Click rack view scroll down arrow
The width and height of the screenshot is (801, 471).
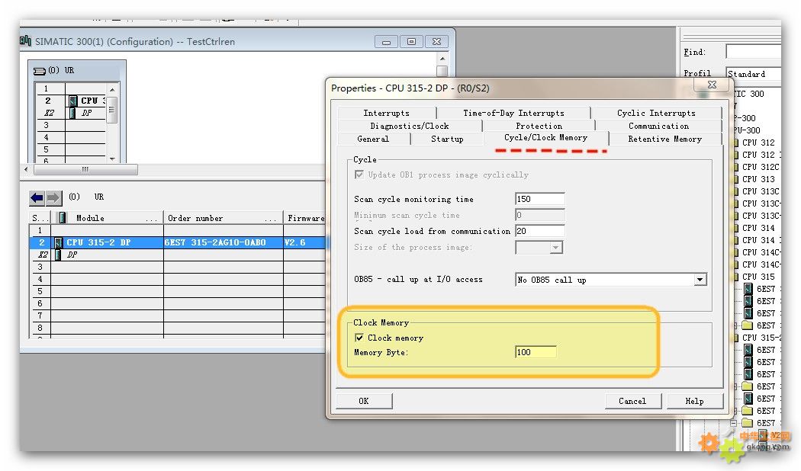tap(112, 159)
